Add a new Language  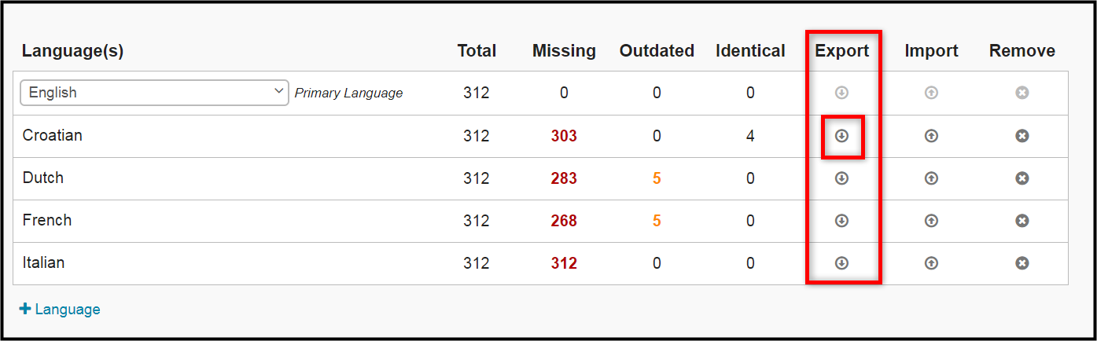pos(60,310)
